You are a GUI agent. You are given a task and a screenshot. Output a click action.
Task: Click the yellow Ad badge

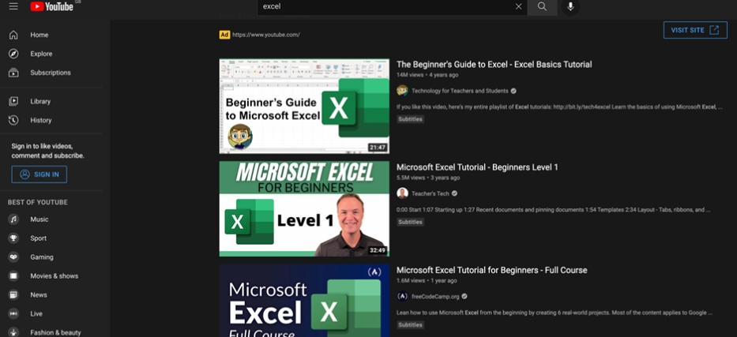pyautogui.click(x=224, y=35)
